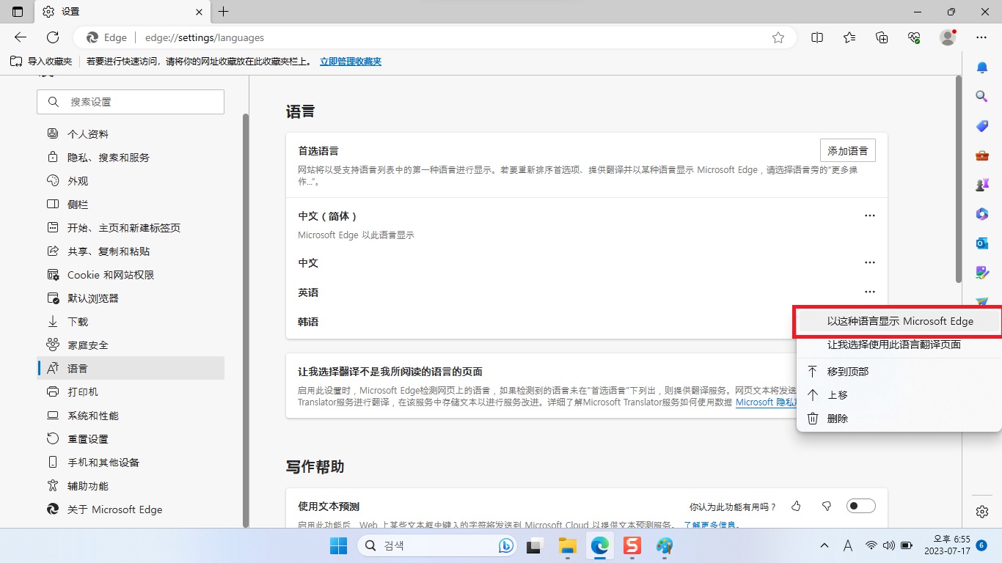This screenshot has width=1002, height=563.
Task: Open a new tab with plus
Action: tap(224, 12)
